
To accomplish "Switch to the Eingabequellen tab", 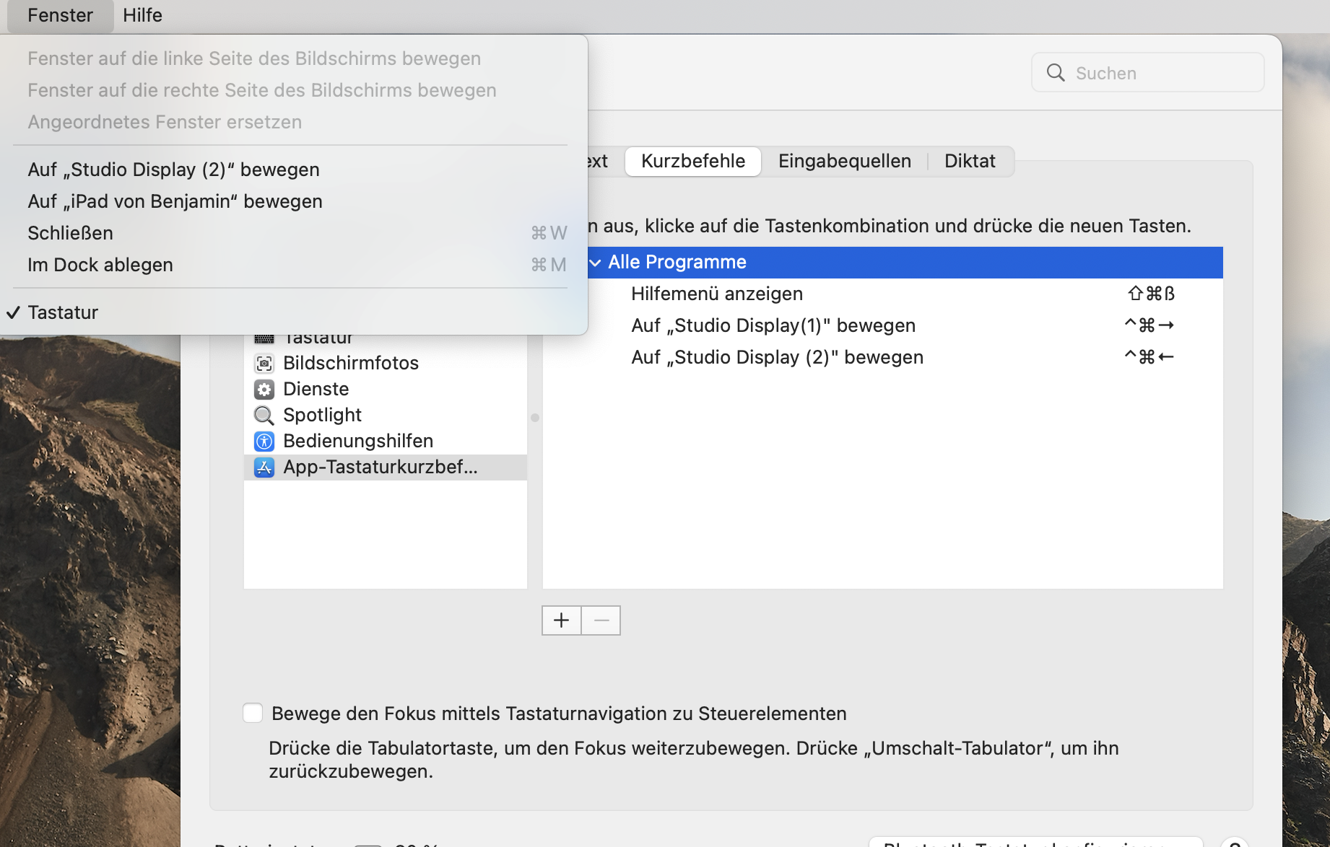I will 844,161.
